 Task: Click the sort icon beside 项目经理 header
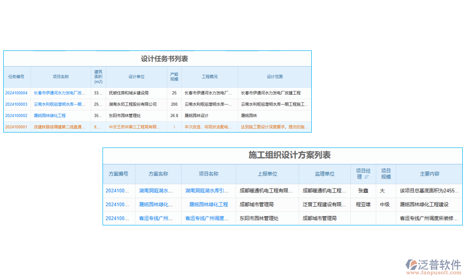[x=367, y=177]
